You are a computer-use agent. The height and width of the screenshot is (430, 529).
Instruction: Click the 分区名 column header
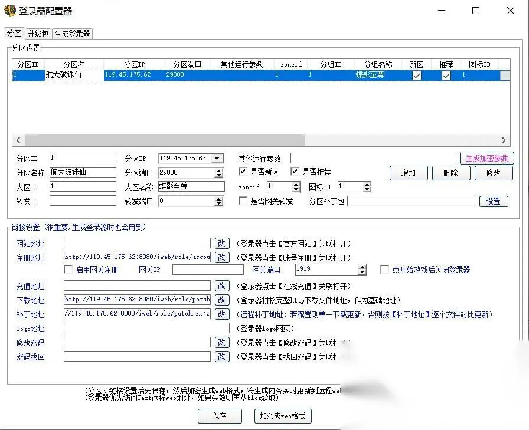click(74, 64)
